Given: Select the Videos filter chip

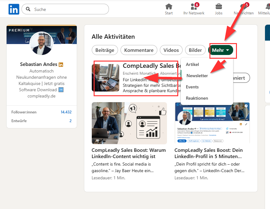Looking at the screenshot, I should point(171,50).
